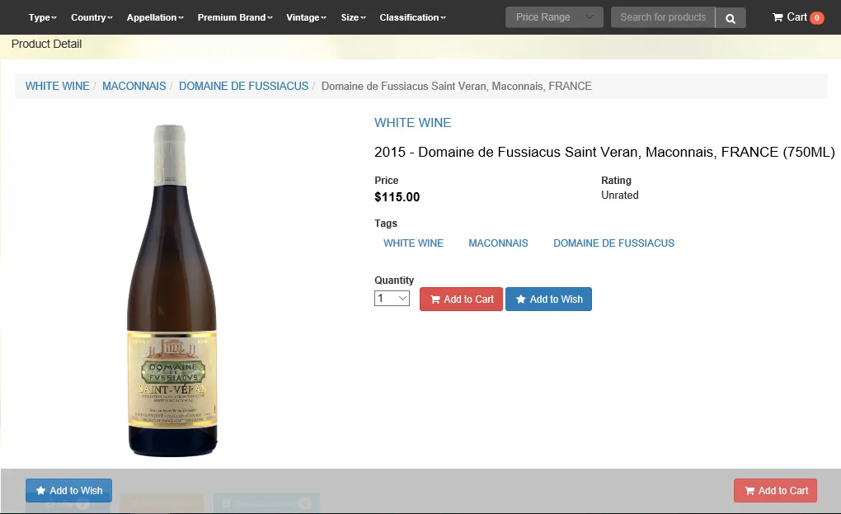841x514 pixels.
Task: Click the magnifier search icon button
Action: coord(731,17)
